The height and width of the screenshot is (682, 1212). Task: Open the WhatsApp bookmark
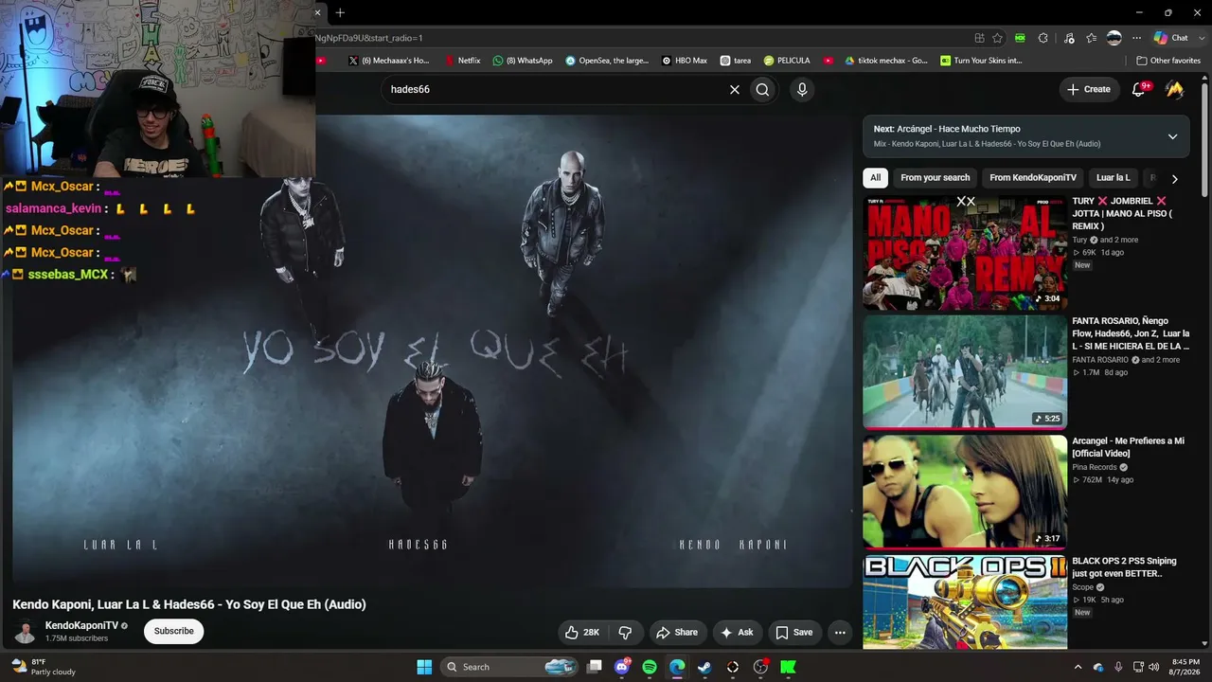click(523, 61)
